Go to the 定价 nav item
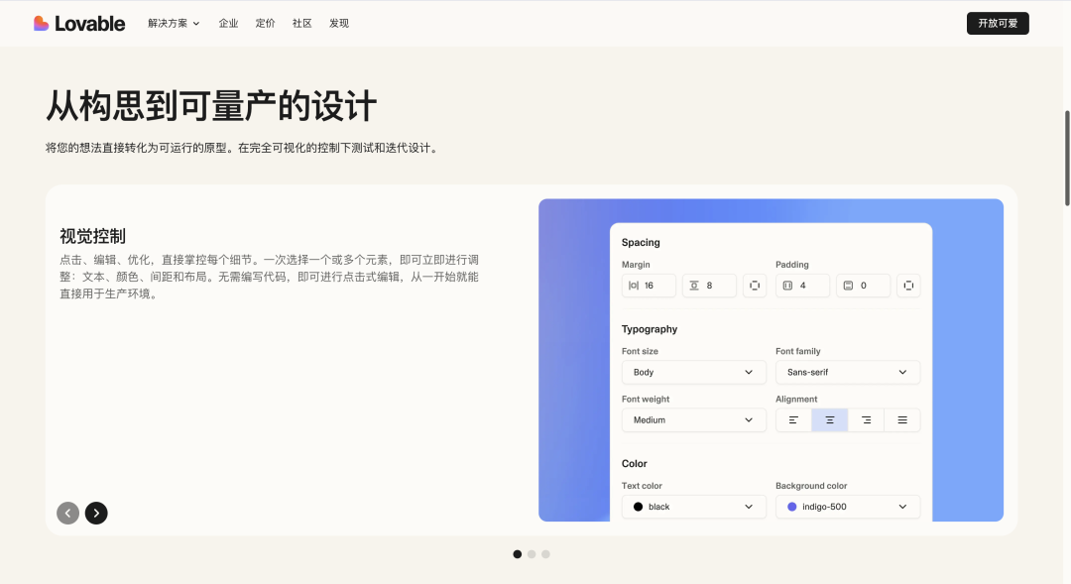Viewport: 1071px width, 584px height. [265, 23]
